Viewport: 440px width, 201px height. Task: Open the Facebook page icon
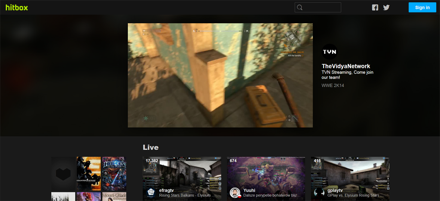pyautogui.click(x=375, y=8)
